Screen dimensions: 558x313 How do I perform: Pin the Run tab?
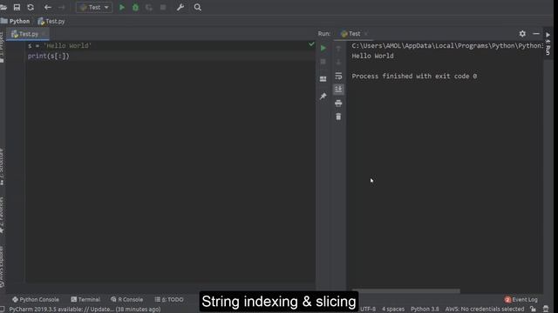[x=323, y=97]
